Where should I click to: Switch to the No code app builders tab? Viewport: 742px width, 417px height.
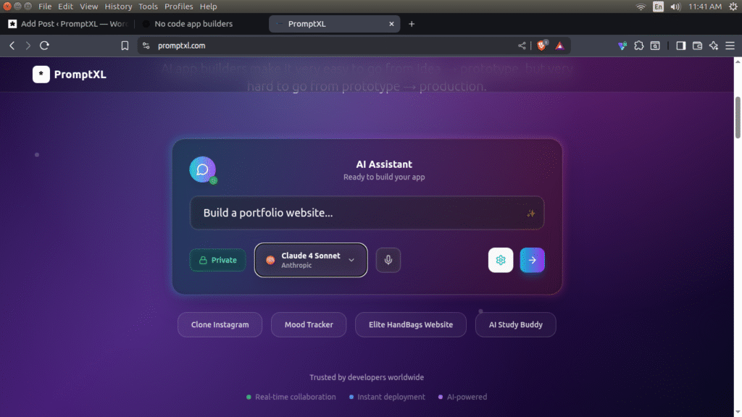click(x=192, y=23)
